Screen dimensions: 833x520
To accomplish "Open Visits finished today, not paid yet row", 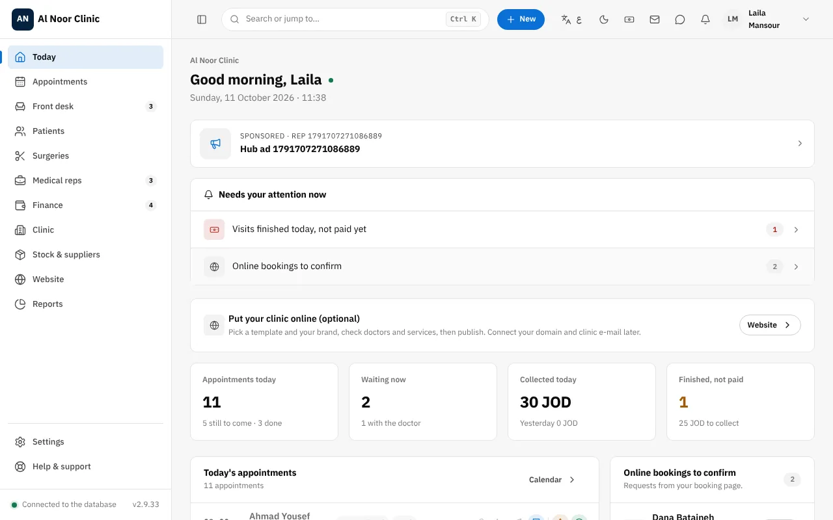I will coord(502,229).
